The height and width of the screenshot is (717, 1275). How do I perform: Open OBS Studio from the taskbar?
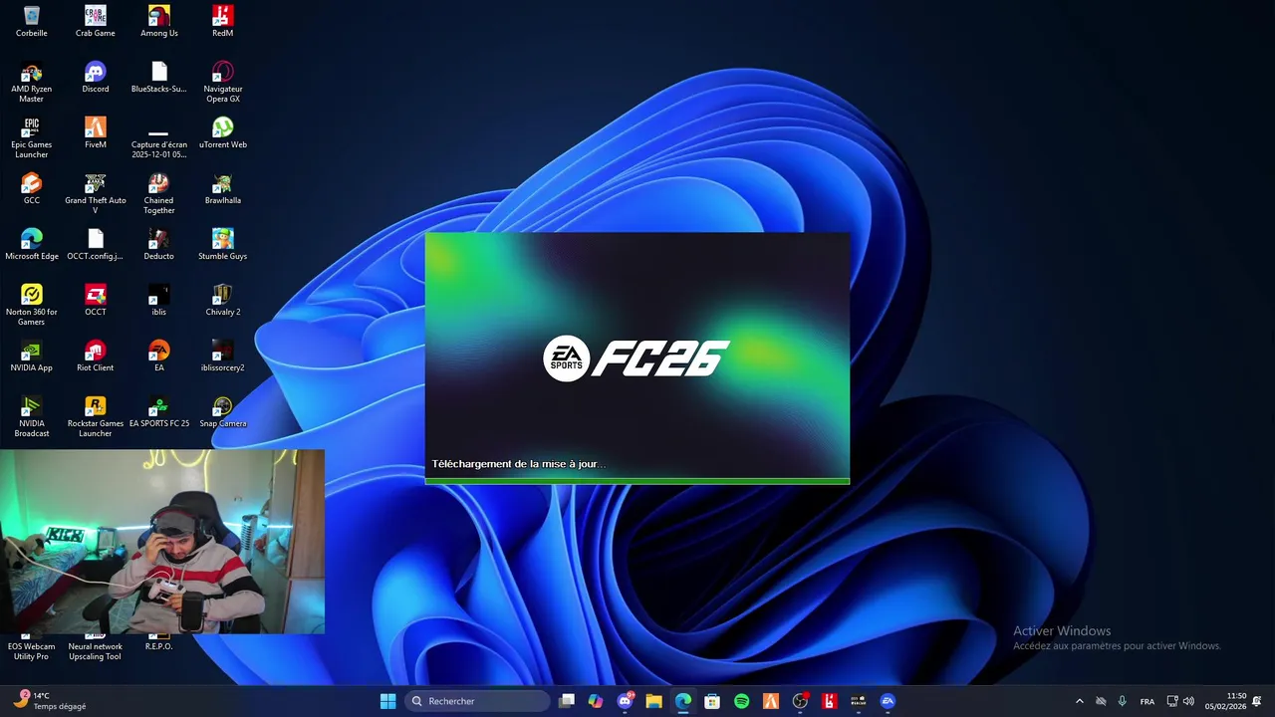pyautogui.click(x=800, y=701)
